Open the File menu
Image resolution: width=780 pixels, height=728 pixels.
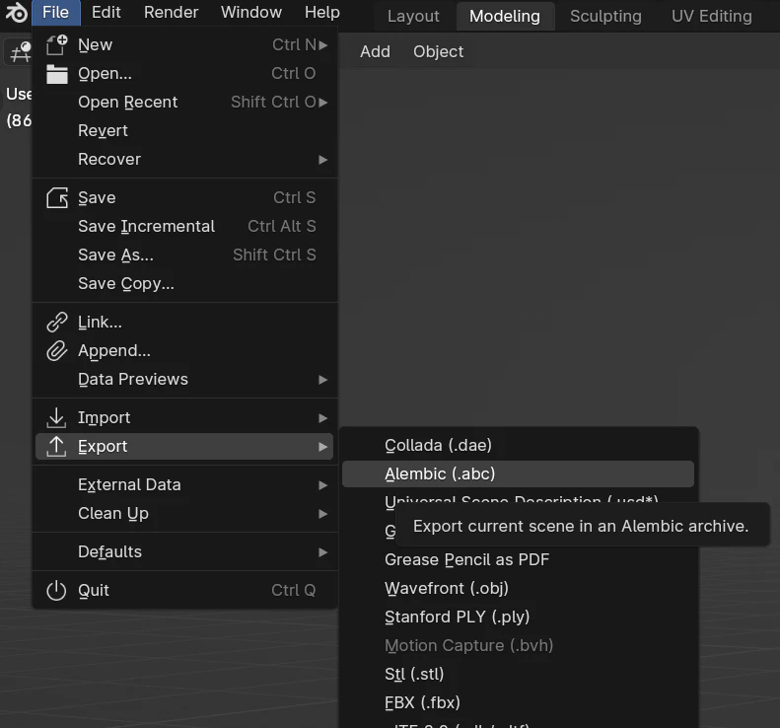point(55,13)
